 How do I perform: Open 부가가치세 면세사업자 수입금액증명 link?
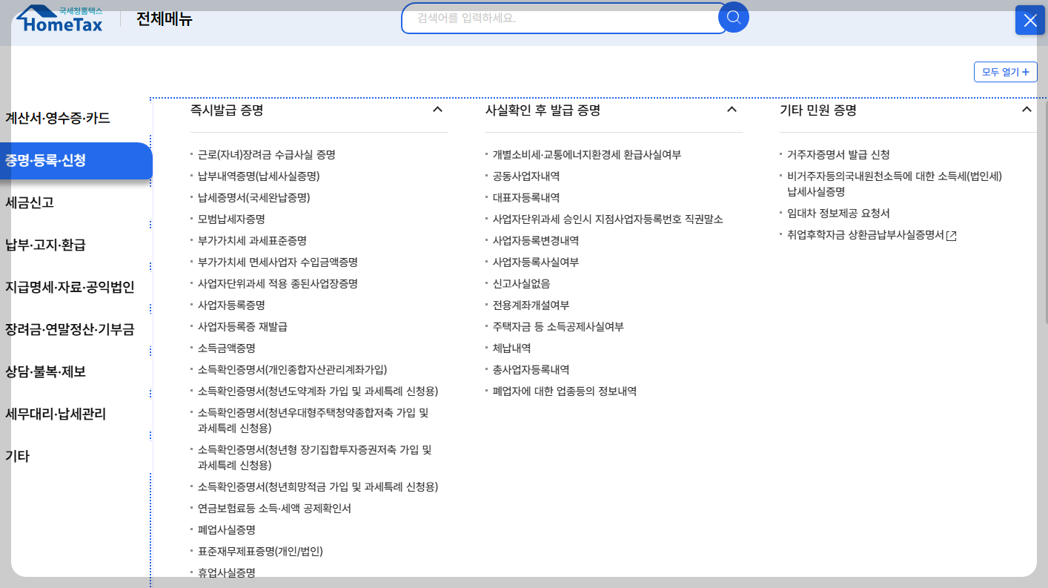click(278, 262)
